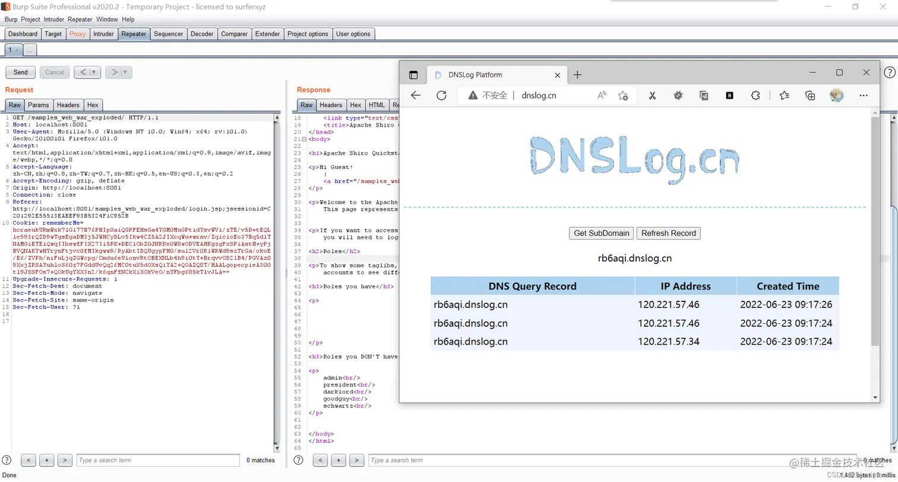Show Request Params view
The image size is (898, 482).
pos(39,105)
